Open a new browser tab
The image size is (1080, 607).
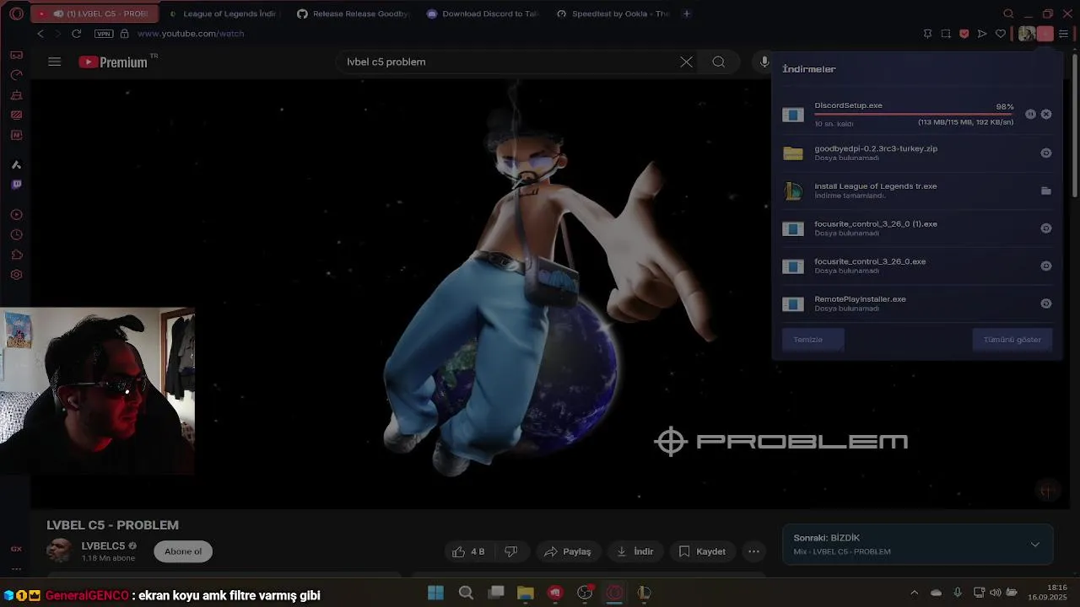click(686, 13)
